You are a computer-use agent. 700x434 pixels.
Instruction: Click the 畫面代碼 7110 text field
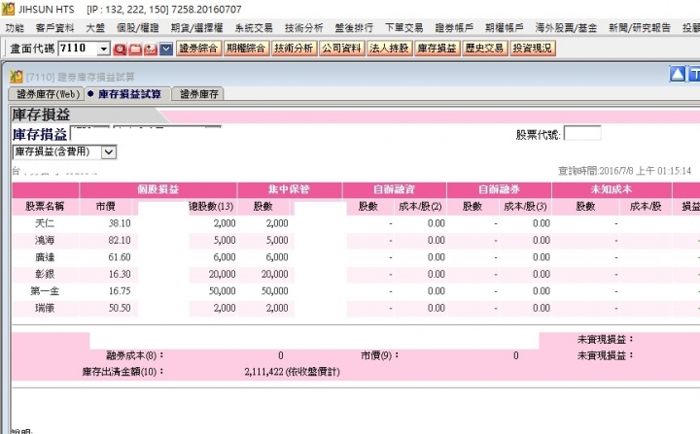pyautogui.click(x=78, y=49)
